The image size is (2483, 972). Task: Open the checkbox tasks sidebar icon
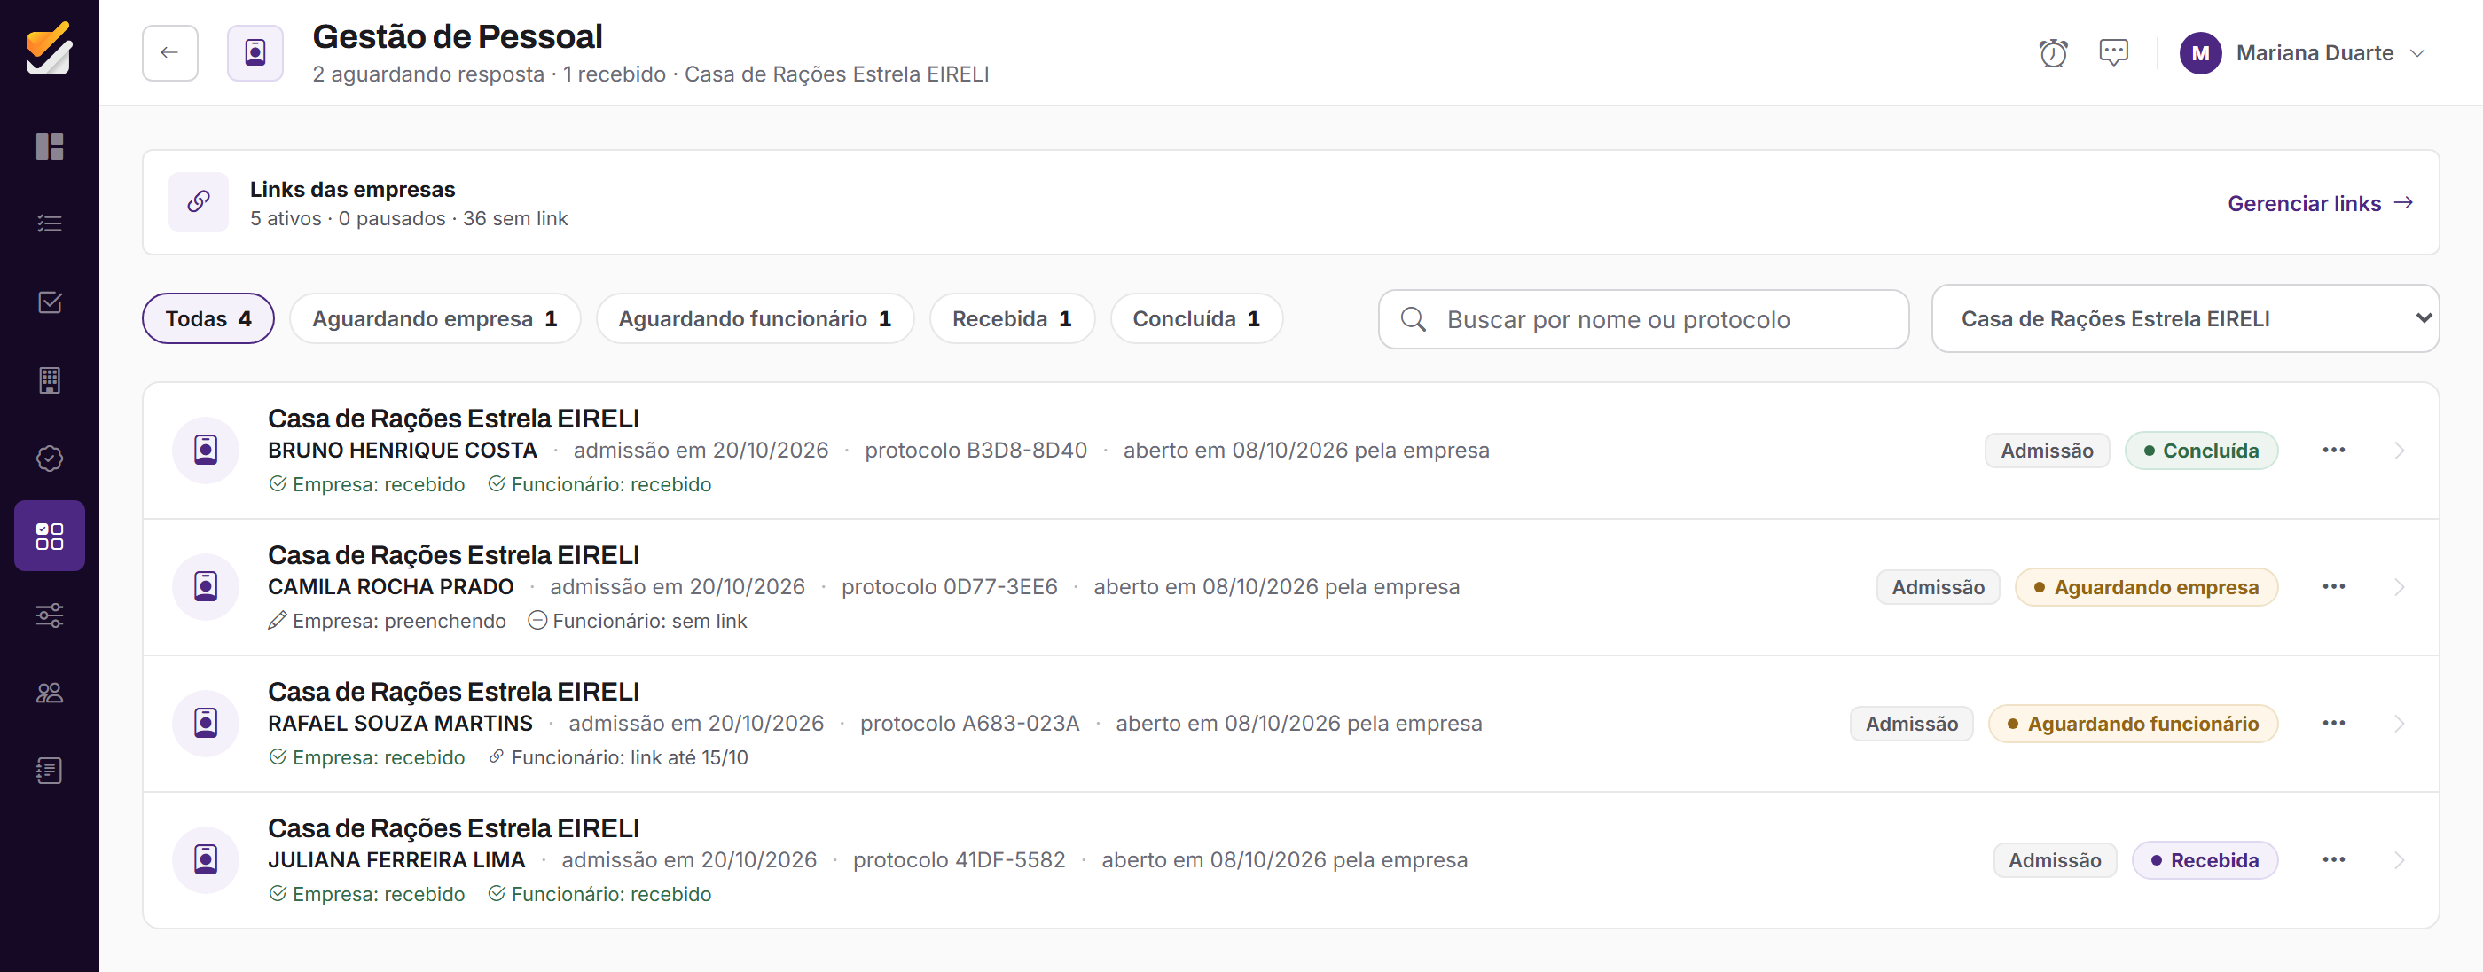pos(49,302)
